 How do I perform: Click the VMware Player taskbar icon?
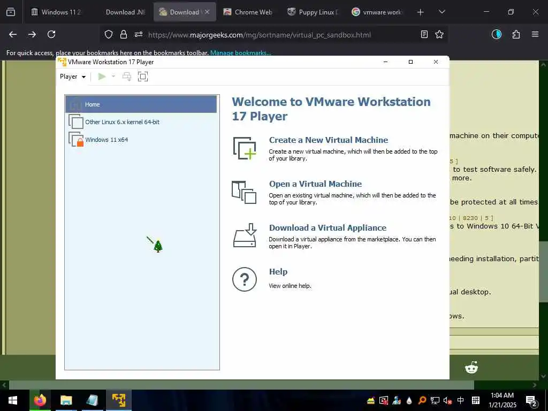(119, 400)
